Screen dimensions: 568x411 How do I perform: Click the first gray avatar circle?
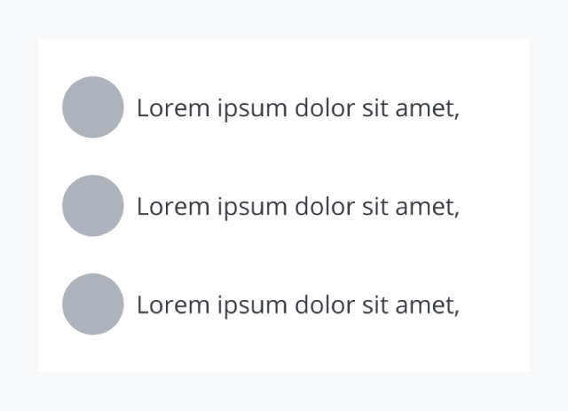[92, 107]
